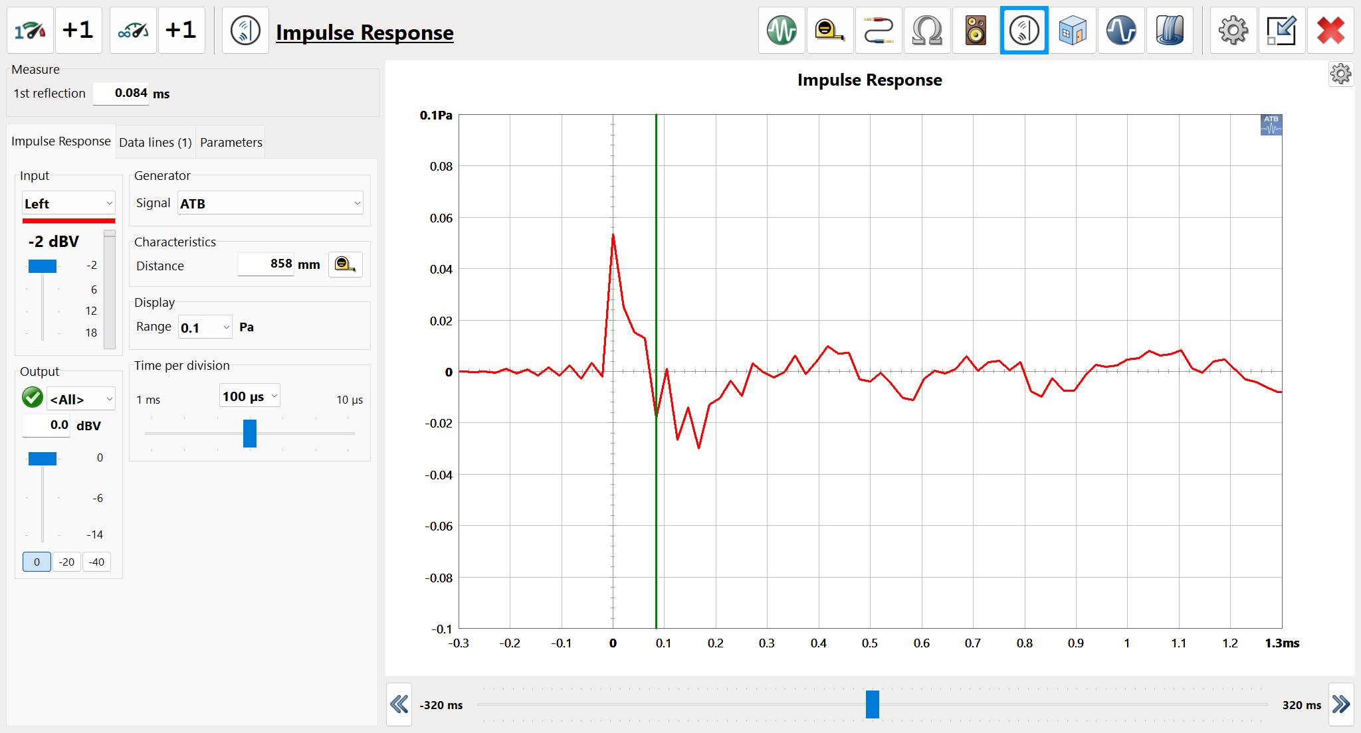Click the Distance field showing 858 mm
Screen dimensions: 1361x733
pos(266,264)
